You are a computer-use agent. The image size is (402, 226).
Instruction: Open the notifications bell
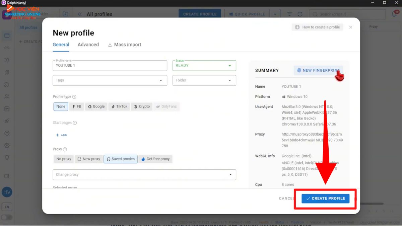(394, 14)
